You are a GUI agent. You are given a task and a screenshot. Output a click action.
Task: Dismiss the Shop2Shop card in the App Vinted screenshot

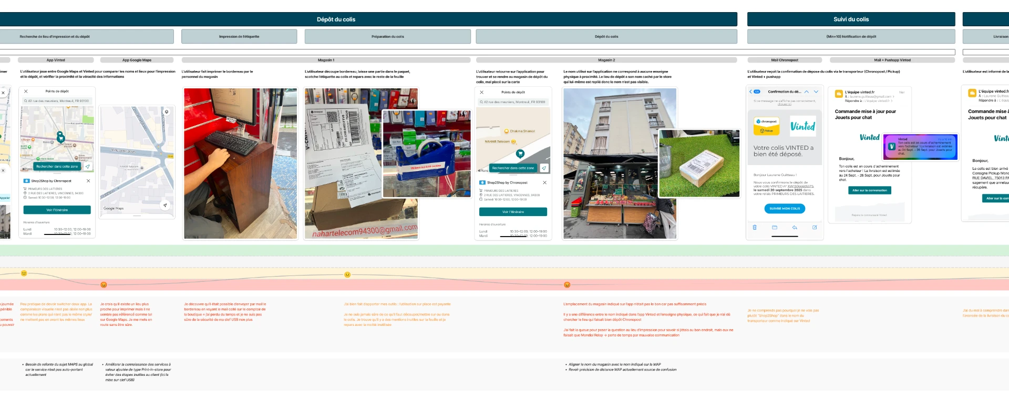[x=88, y=181]
